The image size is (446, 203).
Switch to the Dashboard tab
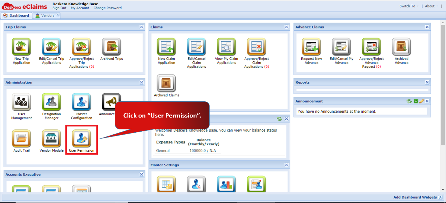pyautogui.click(x=16, y=15)
